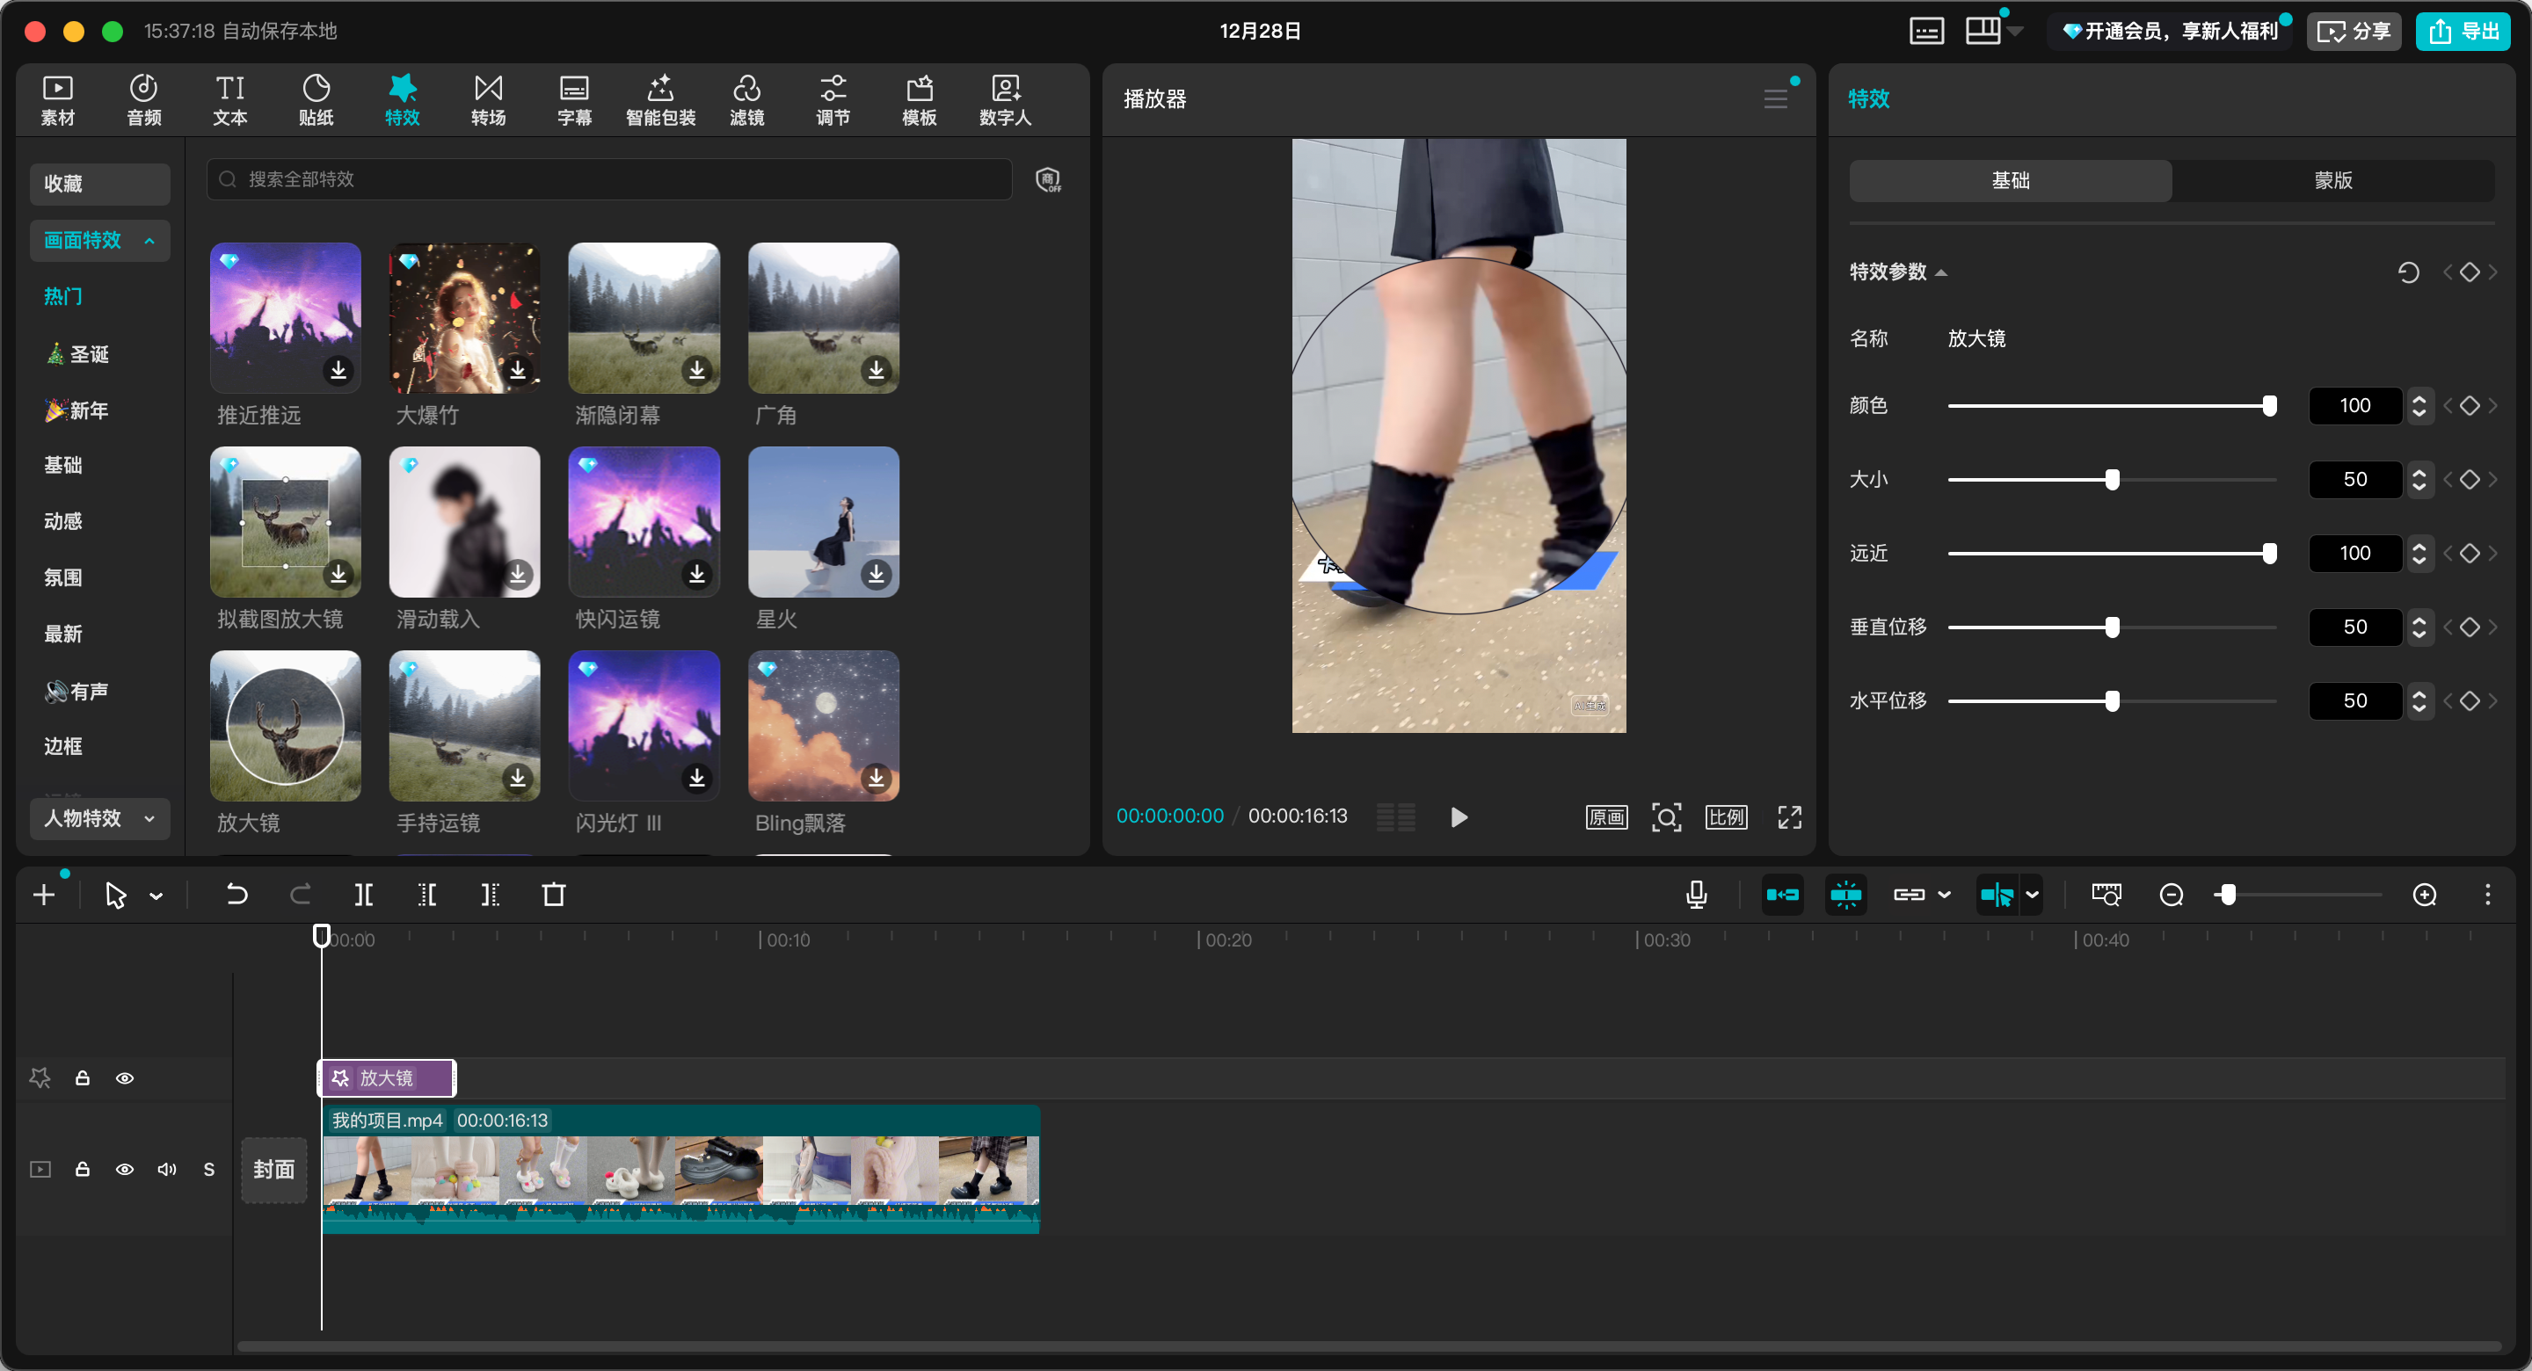Open the 贴纸 stickers panel
The width and height of the screenshot is (2532, 1371).
(316, 99)
